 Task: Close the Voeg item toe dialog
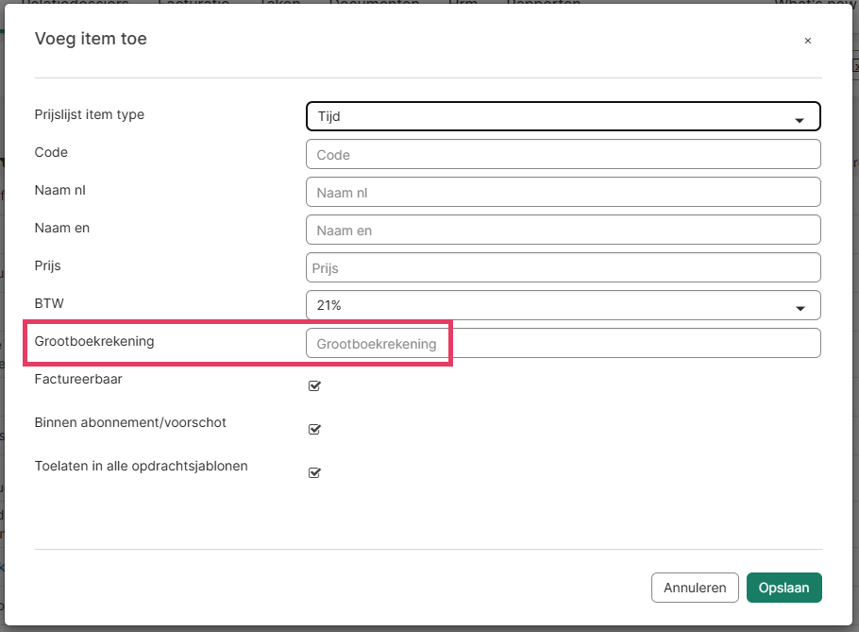pos(807,41)
